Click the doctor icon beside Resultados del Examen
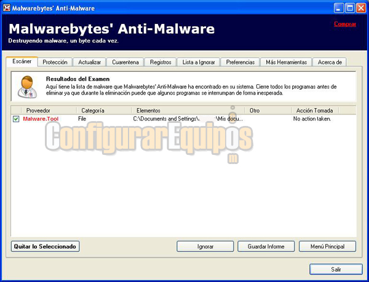 [27, 87]
